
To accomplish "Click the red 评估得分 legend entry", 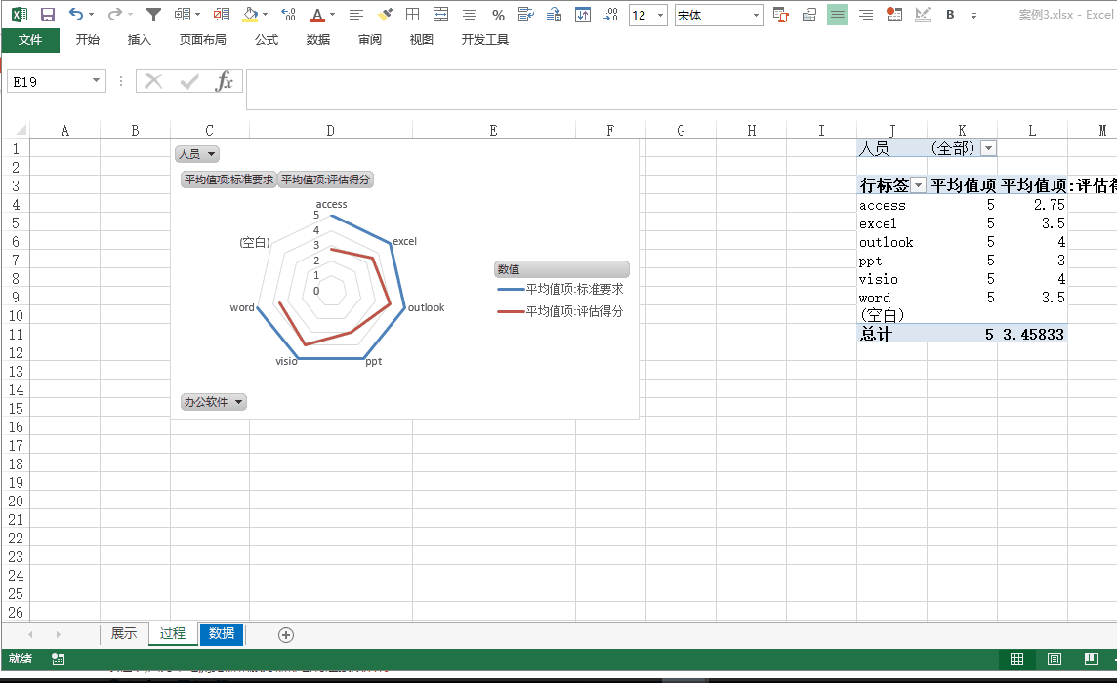I will (559, 311).
